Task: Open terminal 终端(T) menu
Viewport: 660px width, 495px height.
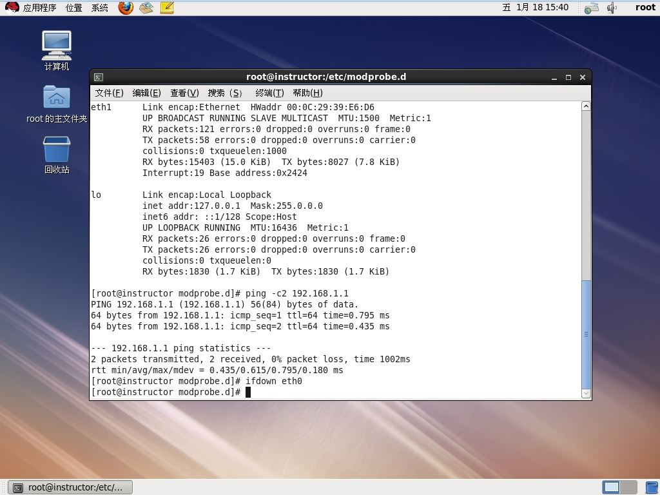Action: (x=269, y=93)
